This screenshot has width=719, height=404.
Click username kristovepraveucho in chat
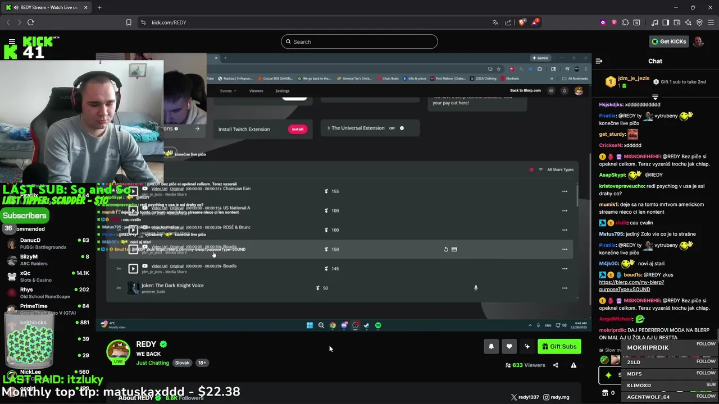(622, 186)
